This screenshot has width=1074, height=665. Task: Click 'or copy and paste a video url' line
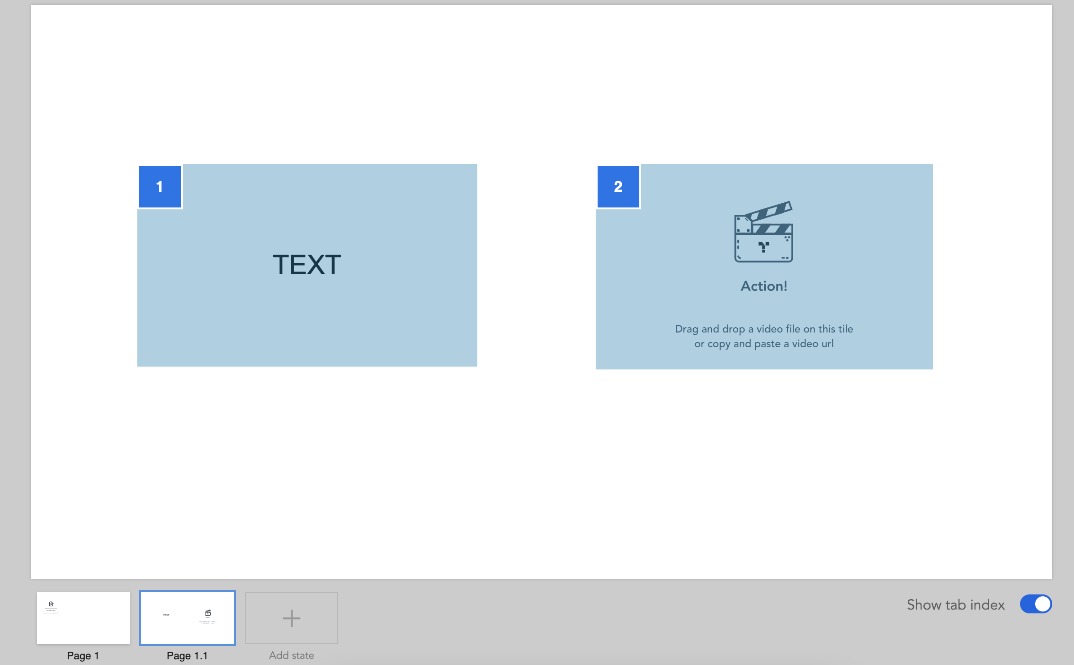pos(763,344)
